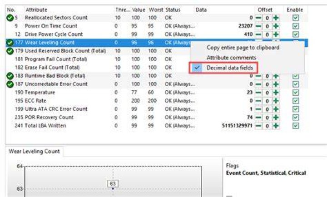This screenshot has height=197, width=327.
Task: Click minus icon in Ultra ATA CRC Error row
Action: tap(258, 109)
